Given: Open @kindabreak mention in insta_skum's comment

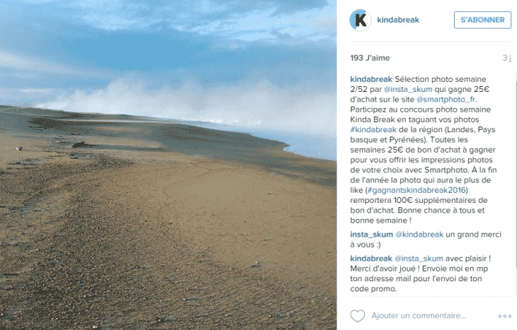Looking at the screenshot, I should coord(419,235).
